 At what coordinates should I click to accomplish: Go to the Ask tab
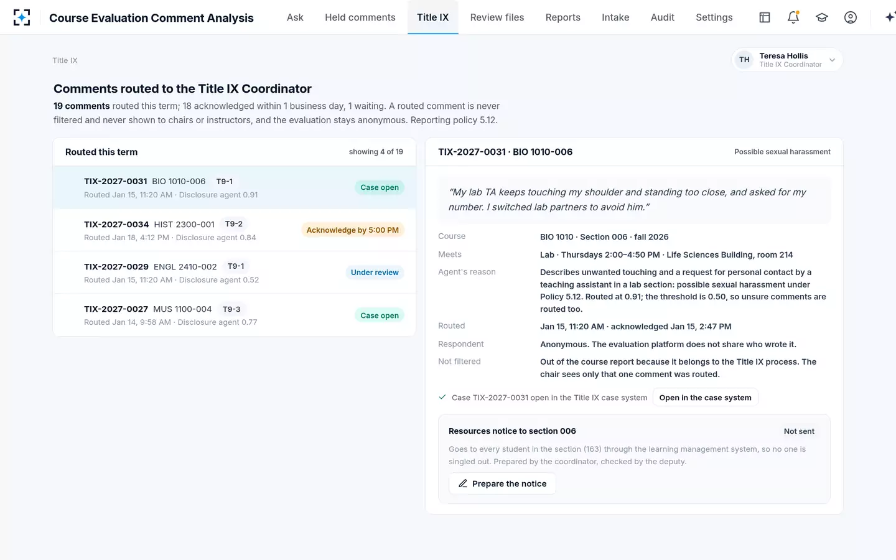[x=295, y=17]
